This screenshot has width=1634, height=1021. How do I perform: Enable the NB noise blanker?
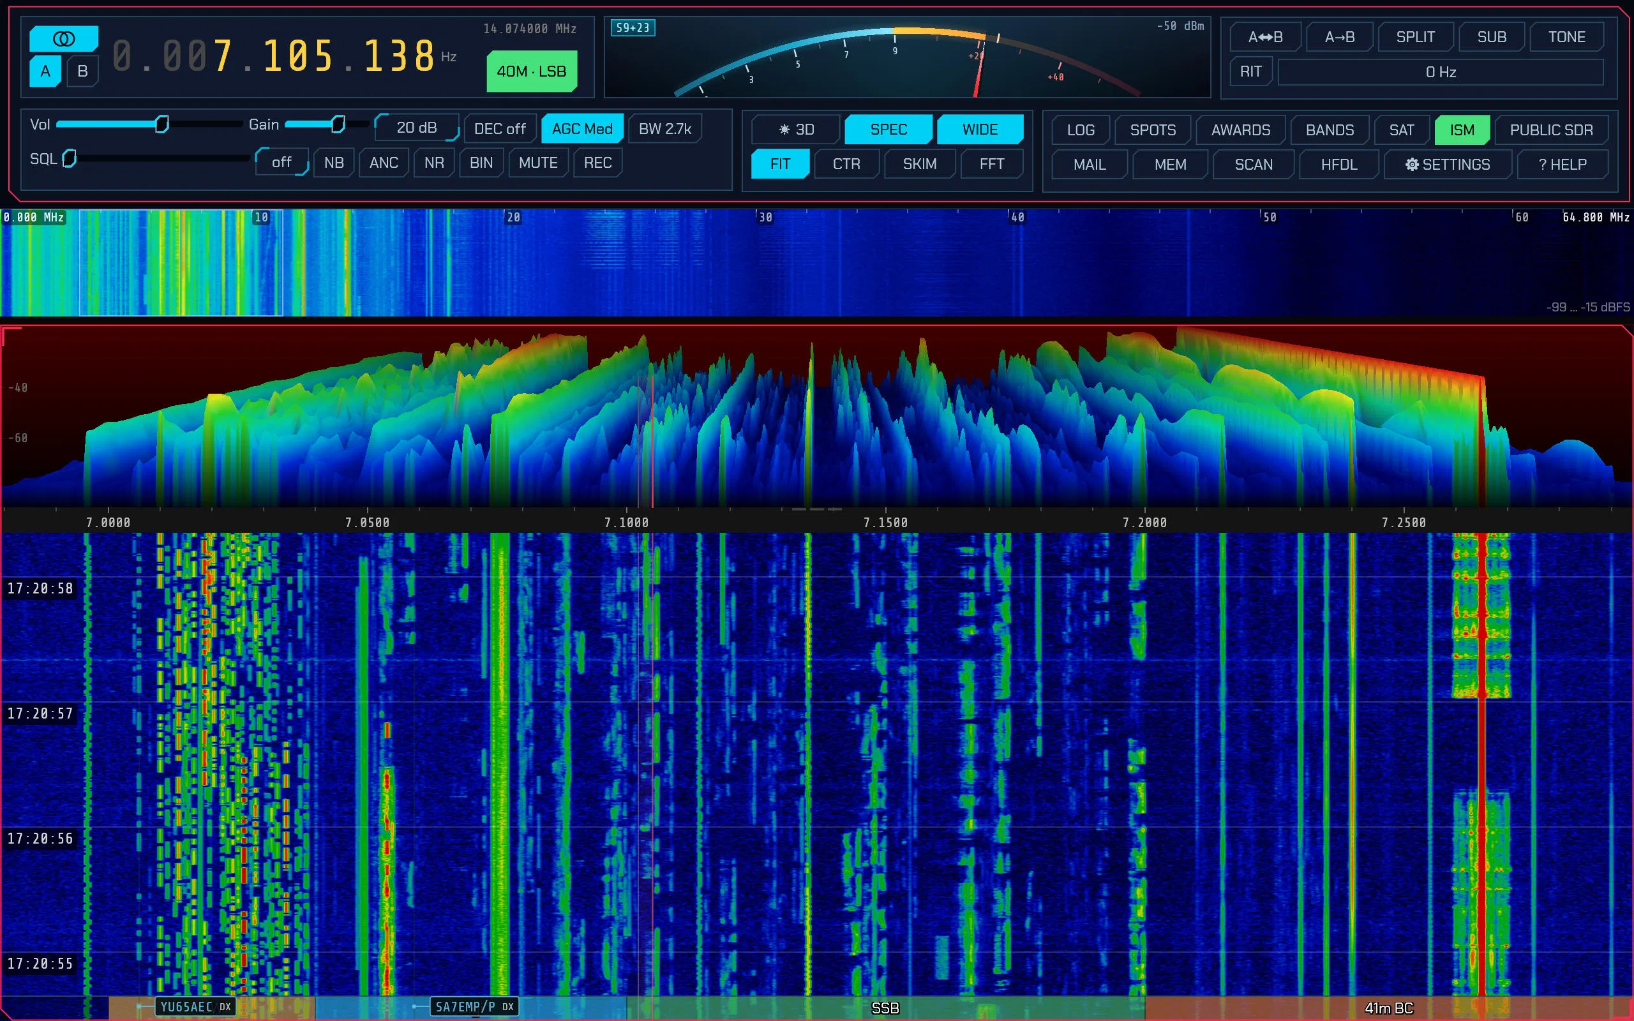click(x=334, y=163)
